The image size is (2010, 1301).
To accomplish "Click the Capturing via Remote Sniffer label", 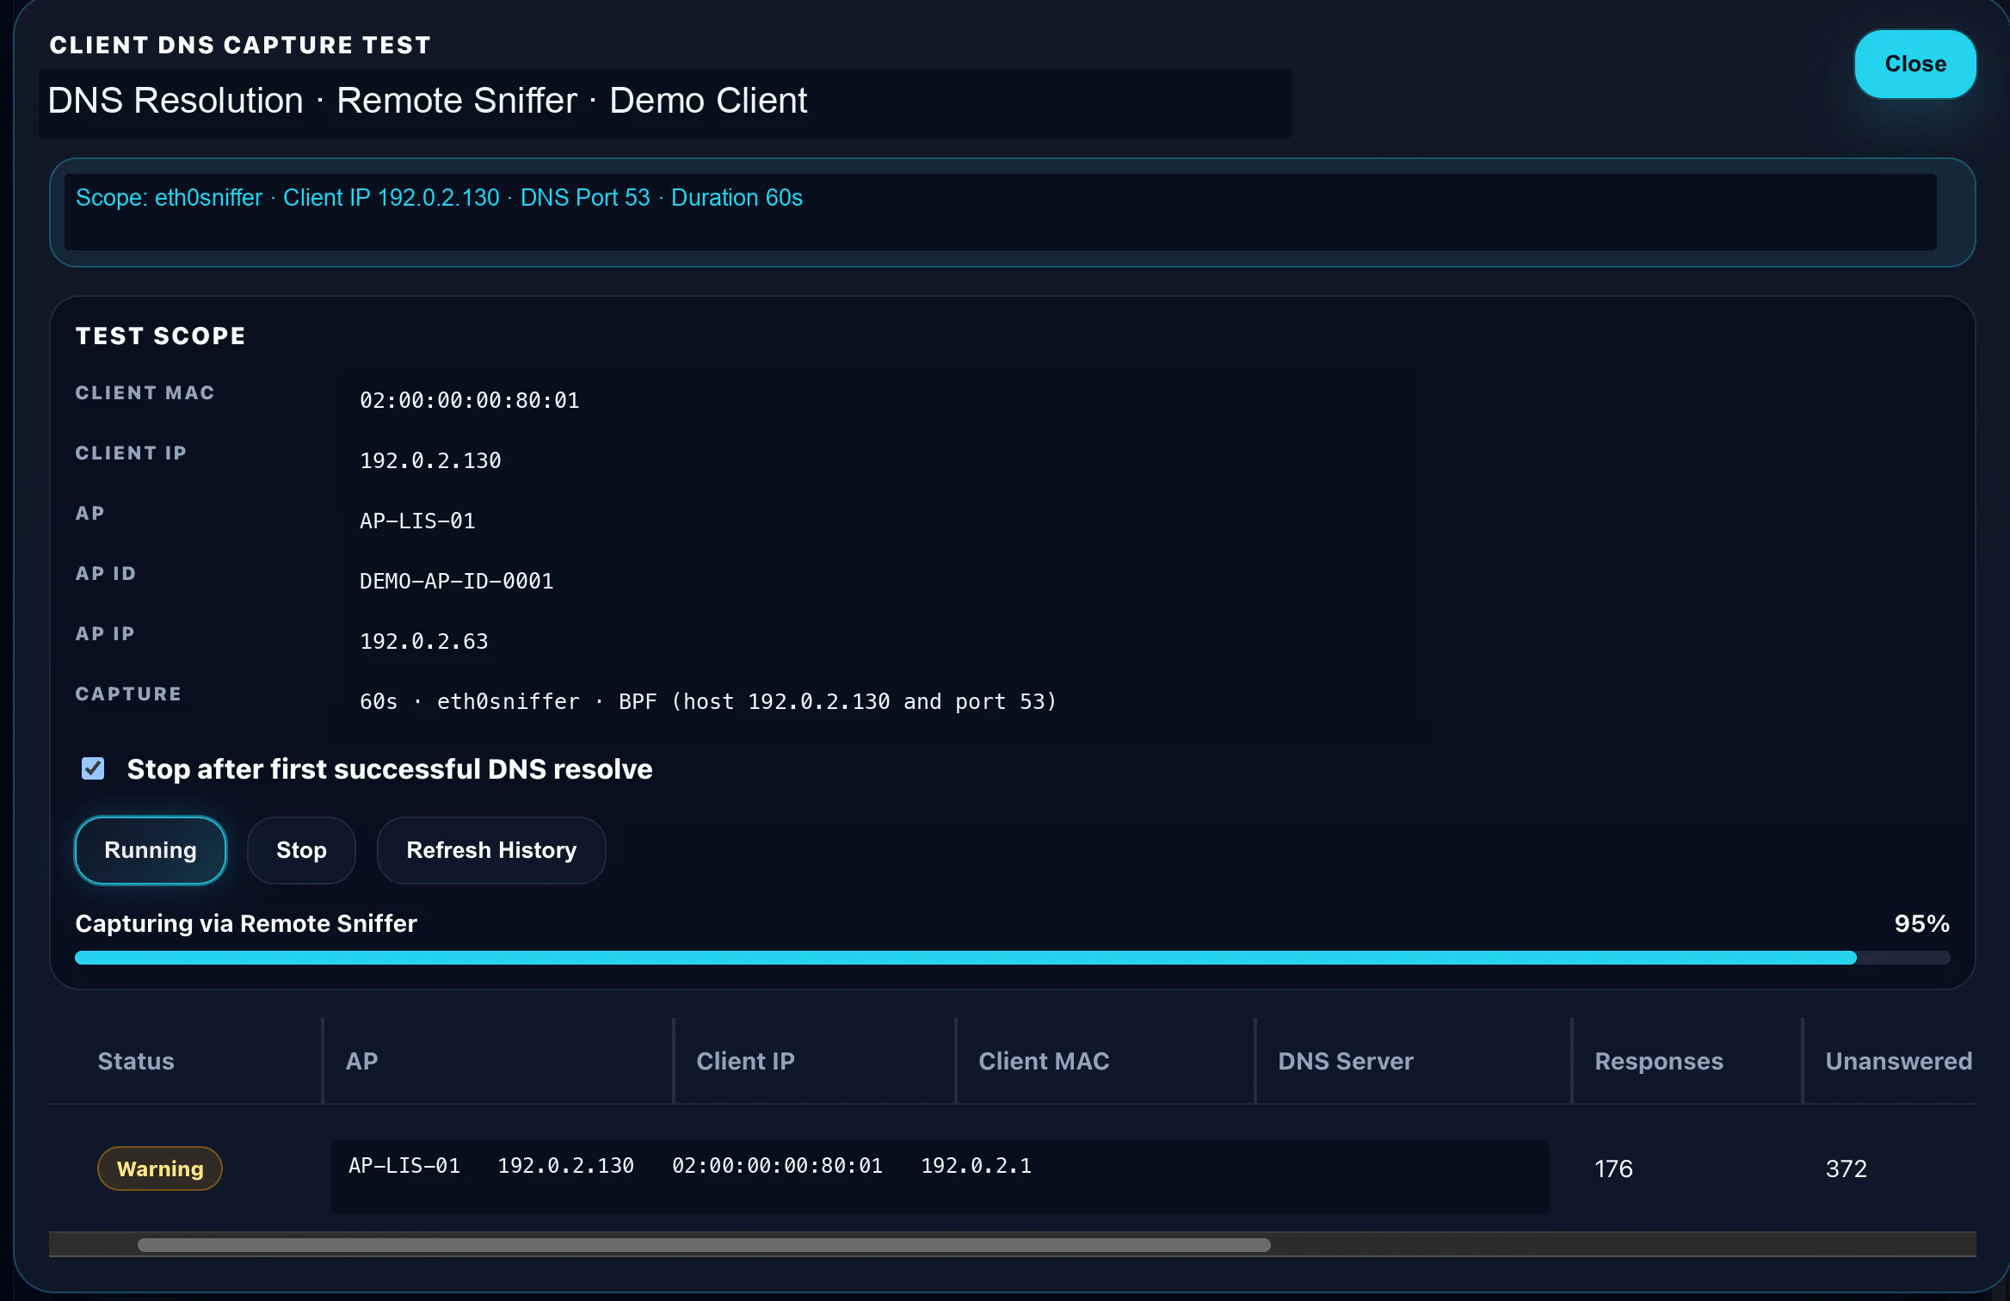I will click(246, 923).
